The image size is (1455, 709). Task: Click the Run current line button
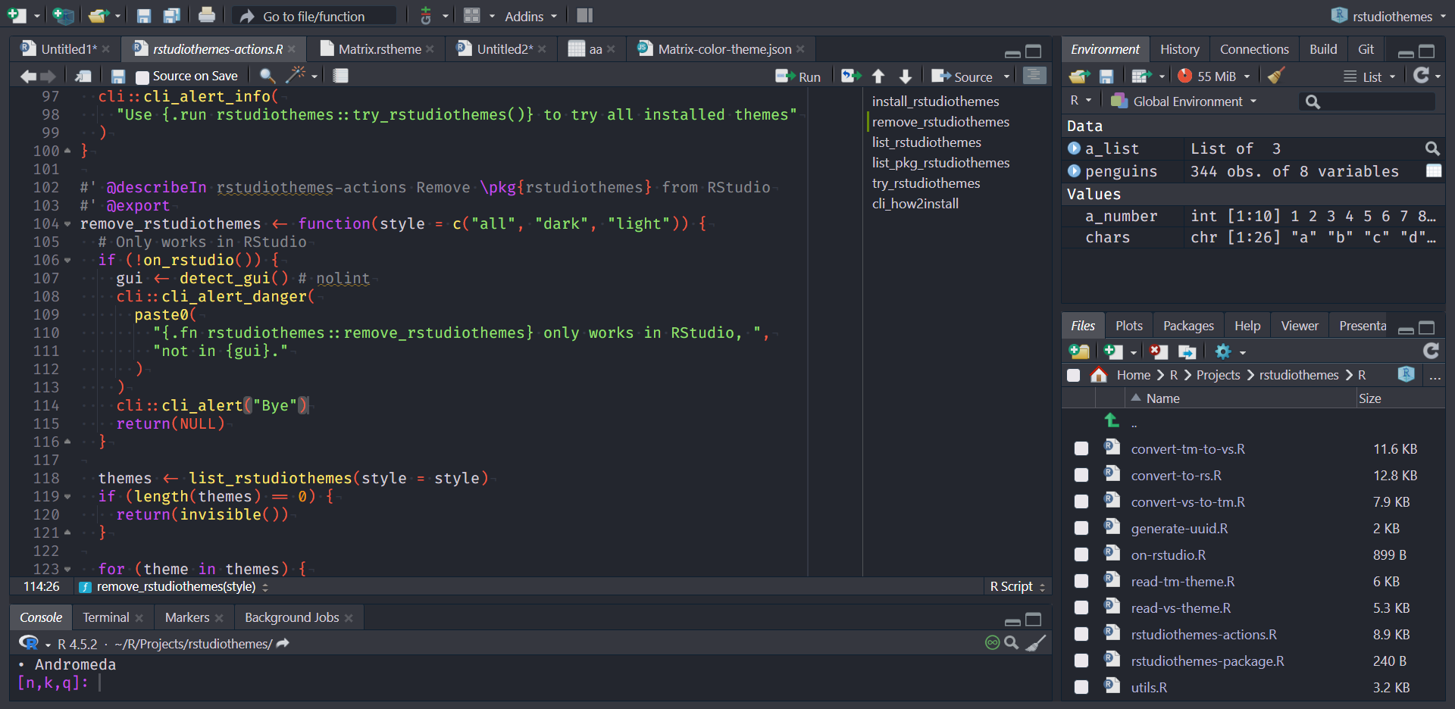pyautogui.click(x=798, y=77)
